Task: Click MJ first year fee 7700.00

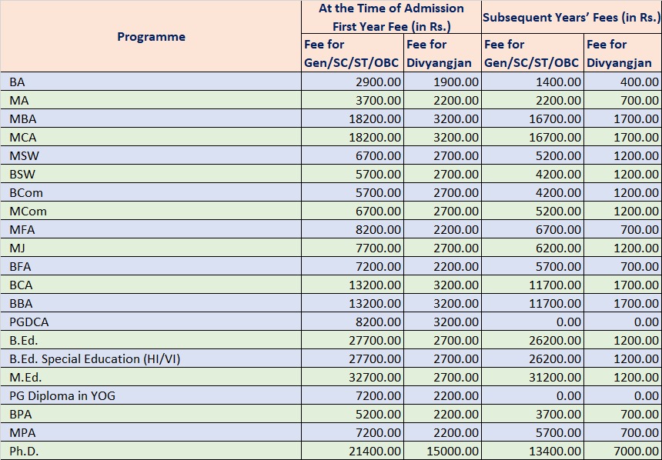Action: click(353, 248)
